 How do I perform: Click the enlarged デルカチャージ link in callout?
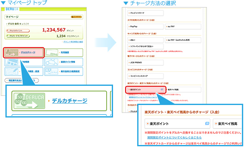tap(70, 101)
